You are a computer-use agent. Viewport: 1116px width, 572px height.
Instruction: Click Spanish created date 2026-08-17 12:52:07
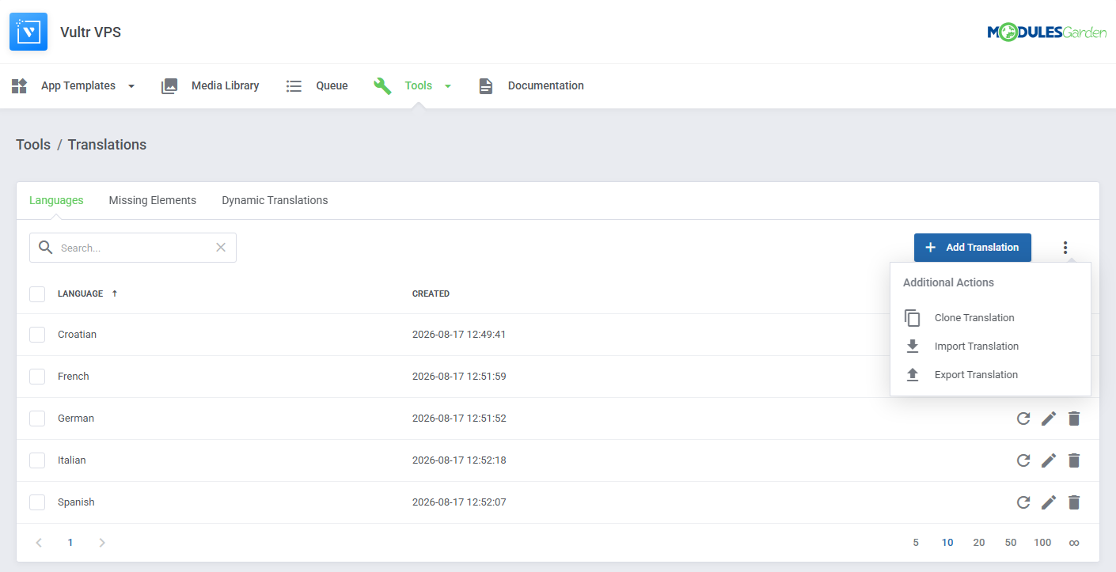tap(459, 502)
